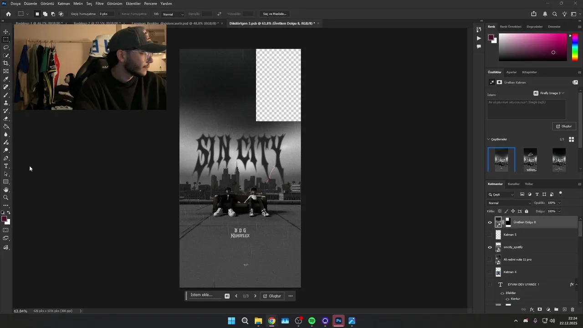Switch to the Kanallar tab
The width and height of the screenshot is (583, 328).
[x=513, y=184]
